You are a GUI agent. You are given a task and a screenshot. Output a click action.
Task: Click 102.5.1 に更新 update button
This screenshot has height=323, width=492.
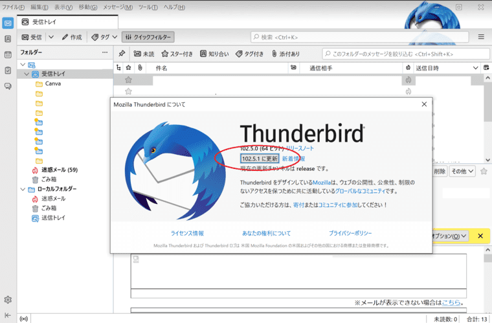pos(260,159)
